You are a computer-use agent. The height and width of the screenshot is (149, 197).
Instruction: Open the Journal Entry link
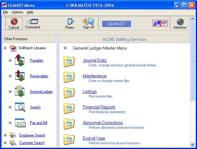click(x=95, y=60)
